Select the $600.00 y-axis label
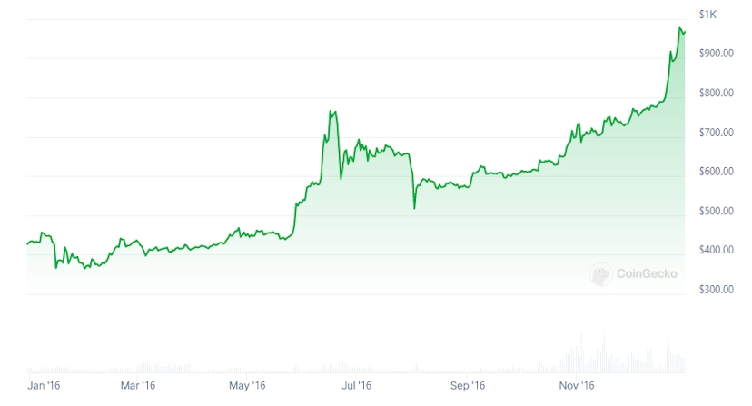The image size is (752, 406). tap(715, 172)
